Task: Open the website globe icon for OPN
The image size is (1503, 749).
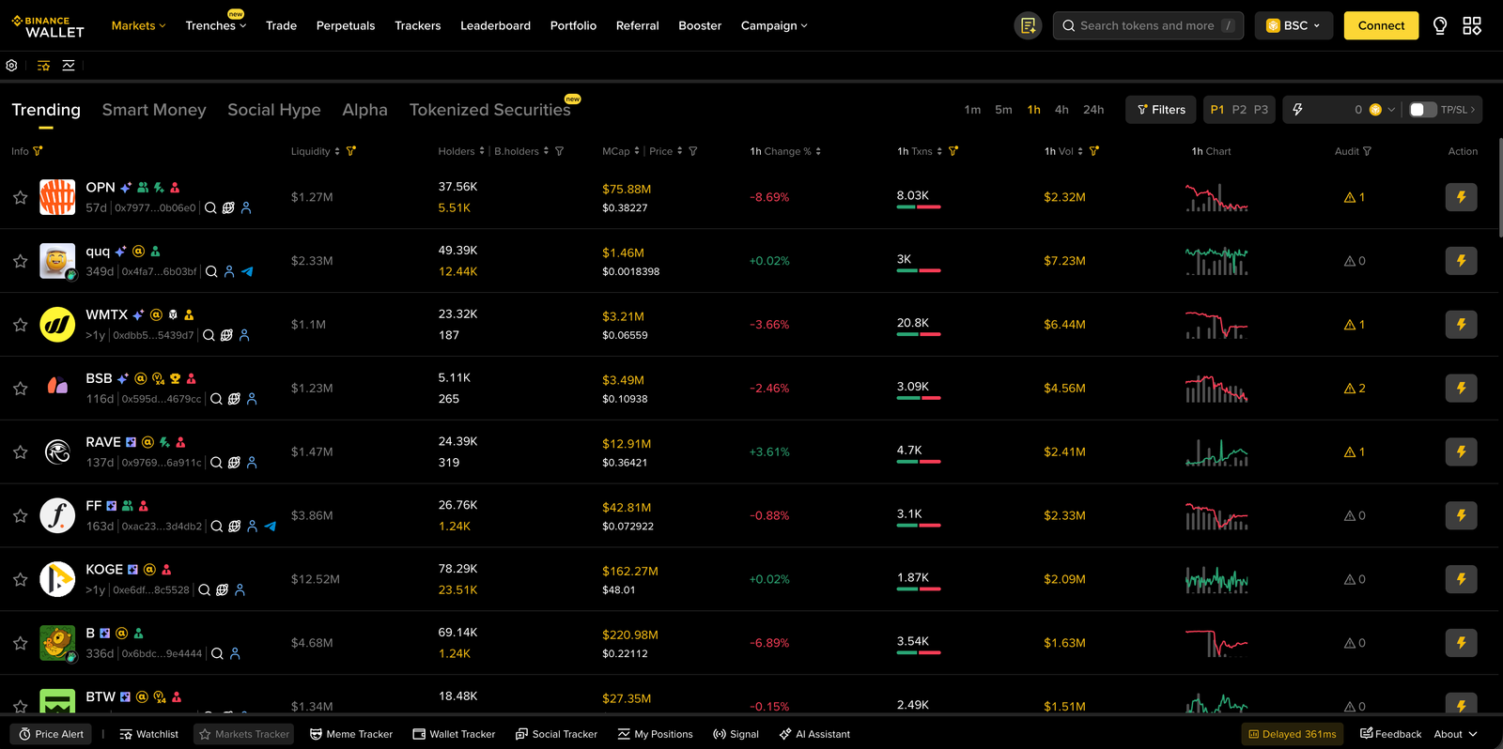Action: point(228,208)
